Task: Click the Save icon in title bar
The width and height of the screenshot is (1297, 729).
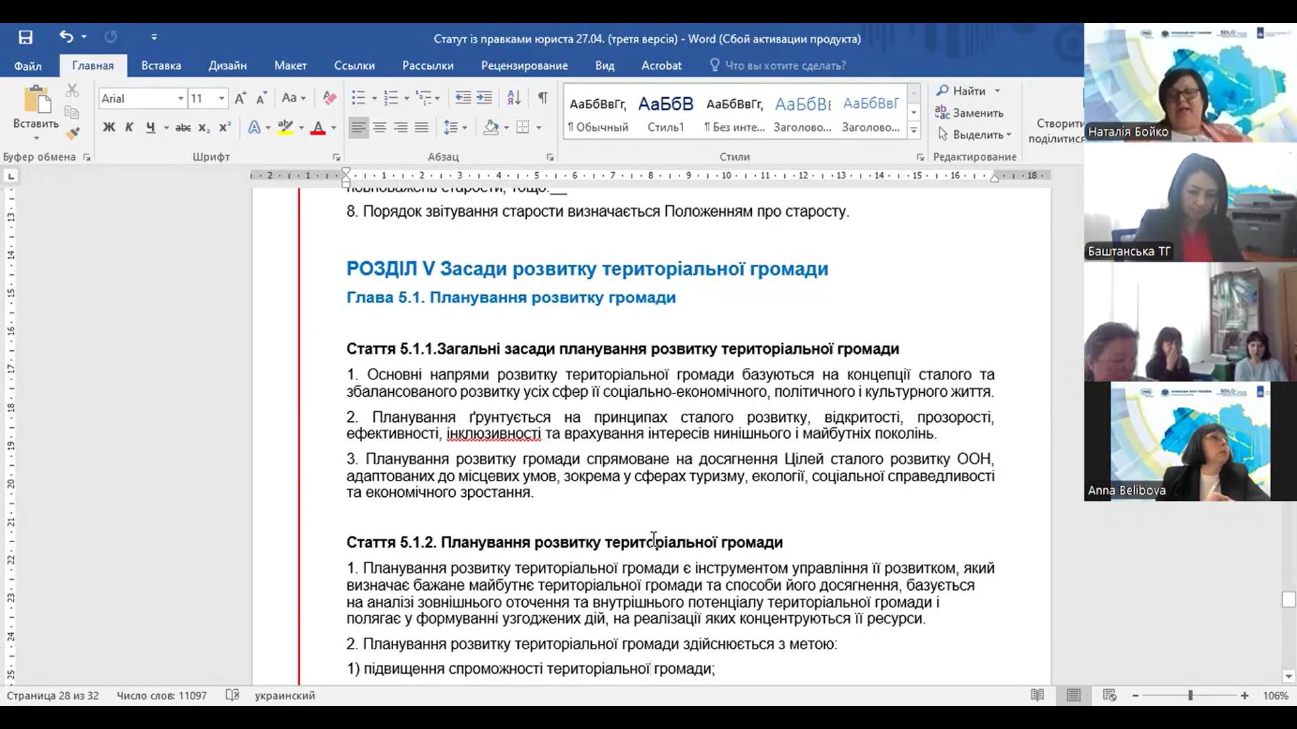Action: point(26,37)
